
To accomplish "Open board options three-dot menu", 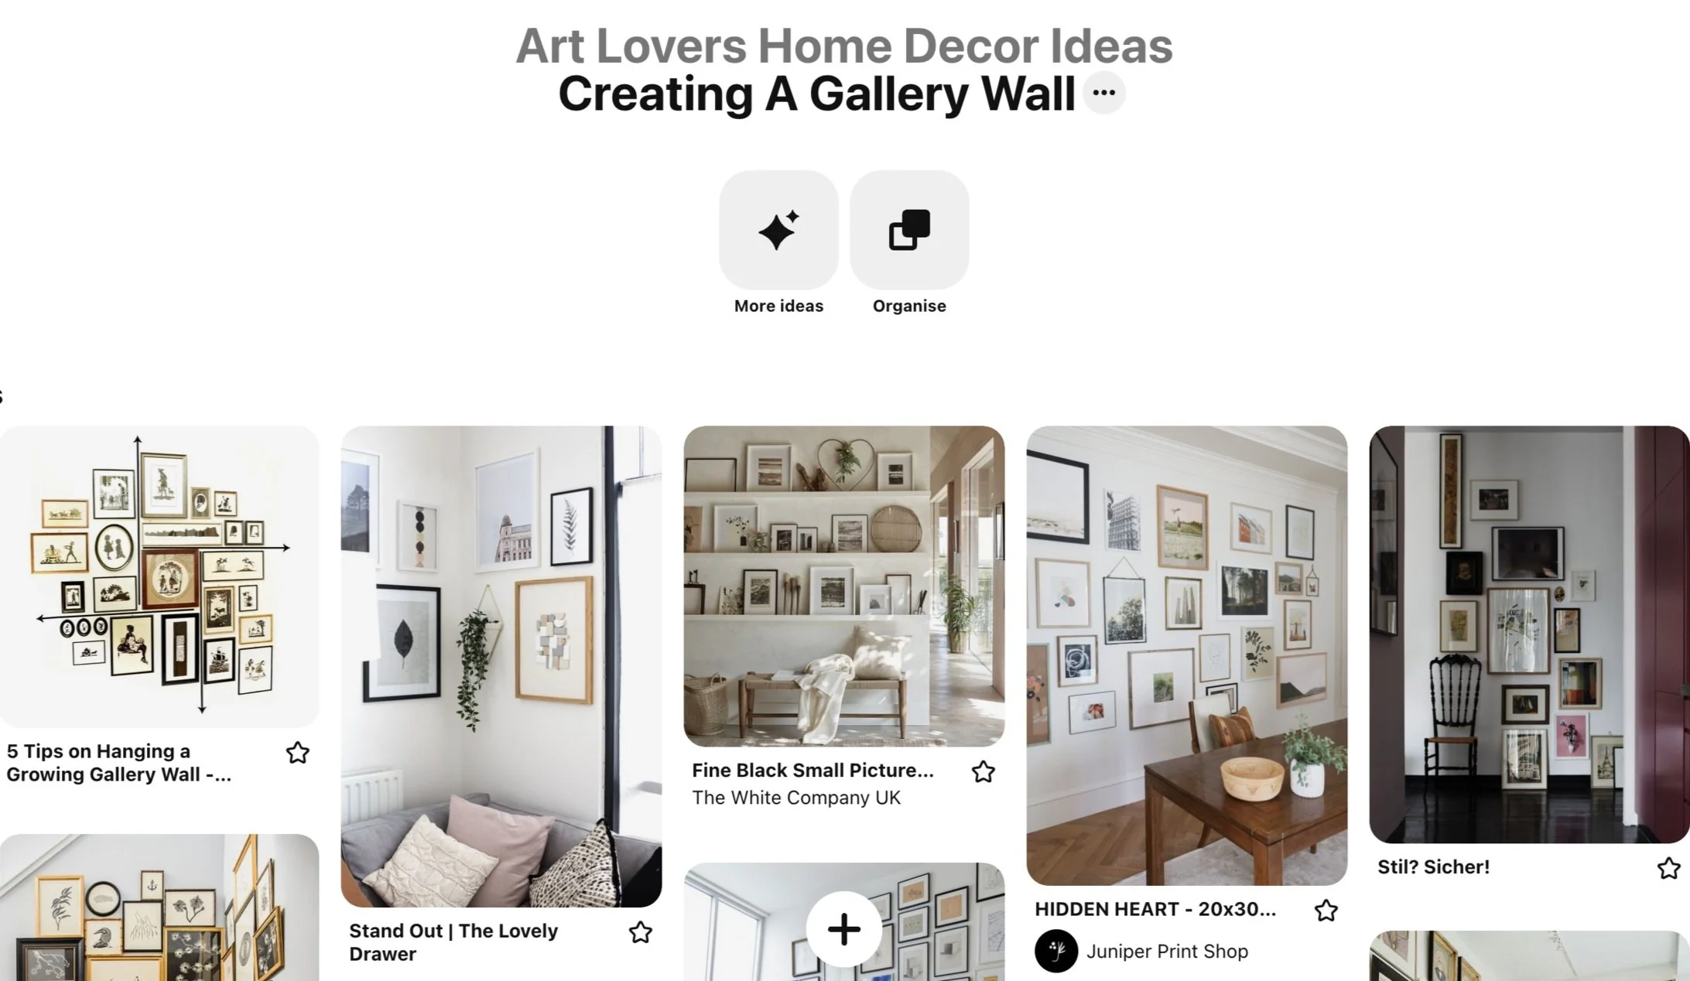I will (1103, 93).
